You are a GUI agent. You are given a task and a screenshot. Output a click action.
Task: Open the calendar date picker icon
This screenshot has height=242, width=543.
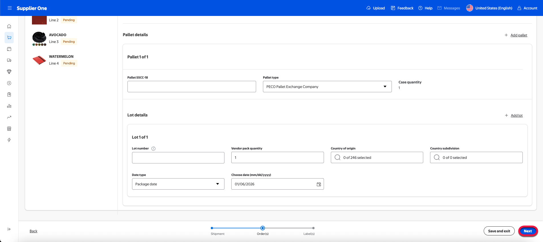319,184
